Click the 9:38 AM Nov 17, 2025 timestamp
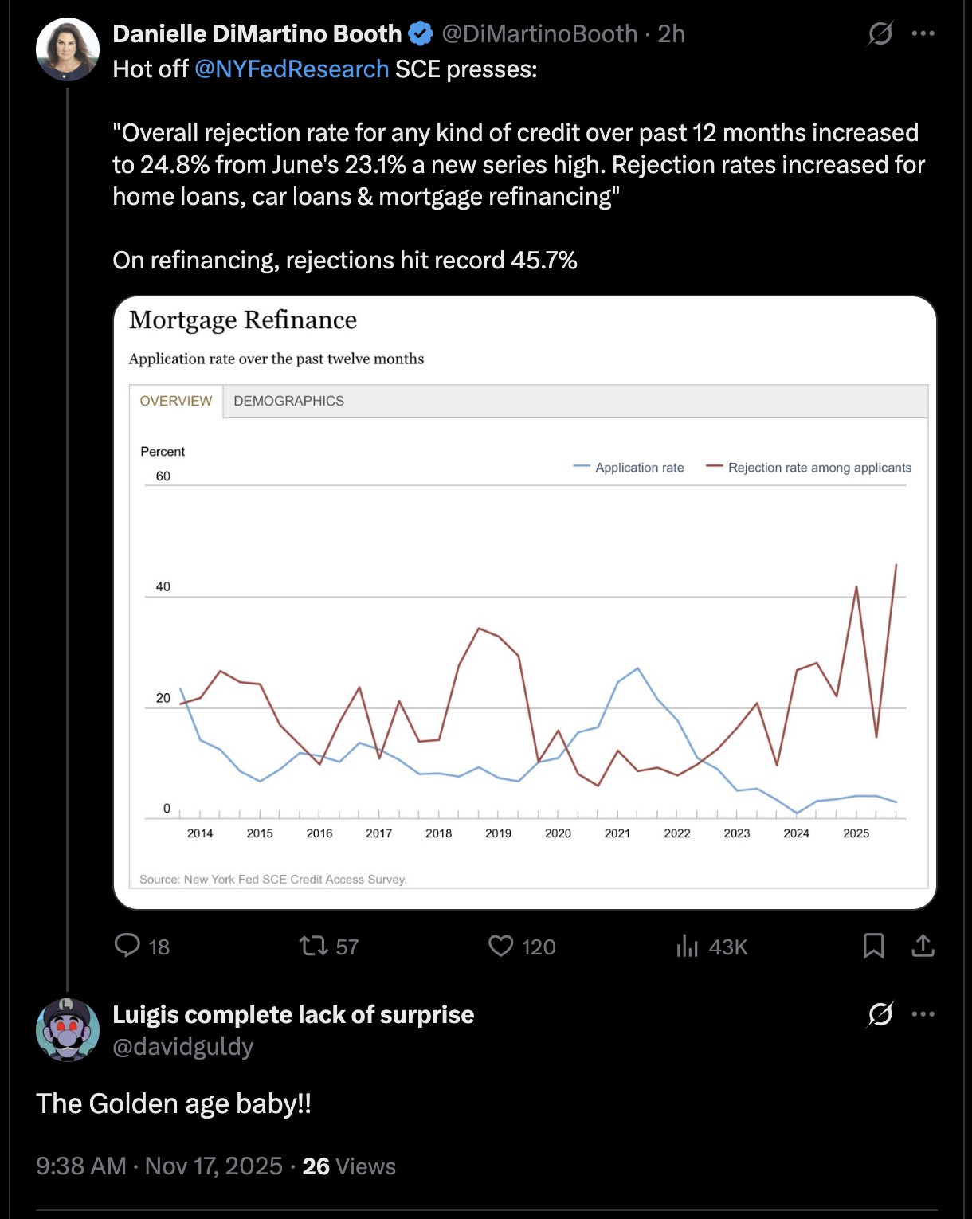The image size is (972, 1219). (159, 1166)
